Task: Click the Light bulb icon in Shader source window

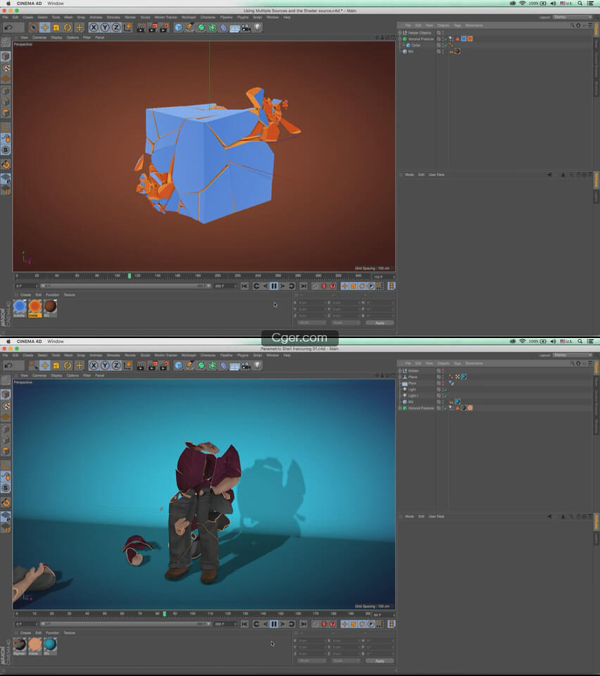Action: (257, 27)
